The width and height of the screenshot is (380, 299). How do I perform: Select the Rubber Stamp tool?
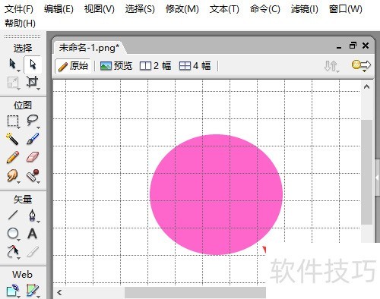33,175
